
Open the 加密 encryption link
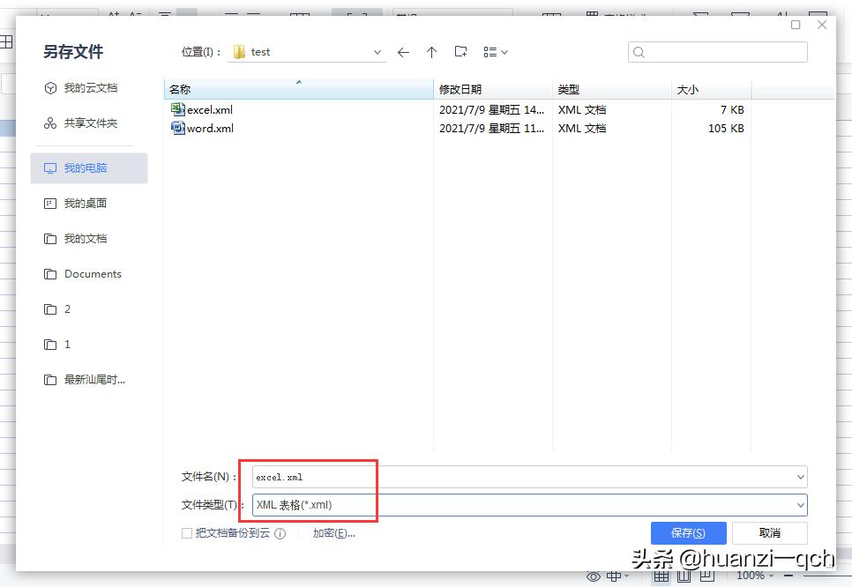click(x=333, y=533)
